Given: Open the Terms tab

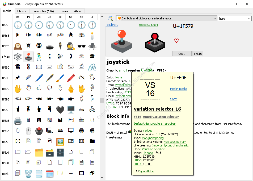Looking at the screenshot, I should 64,11.
